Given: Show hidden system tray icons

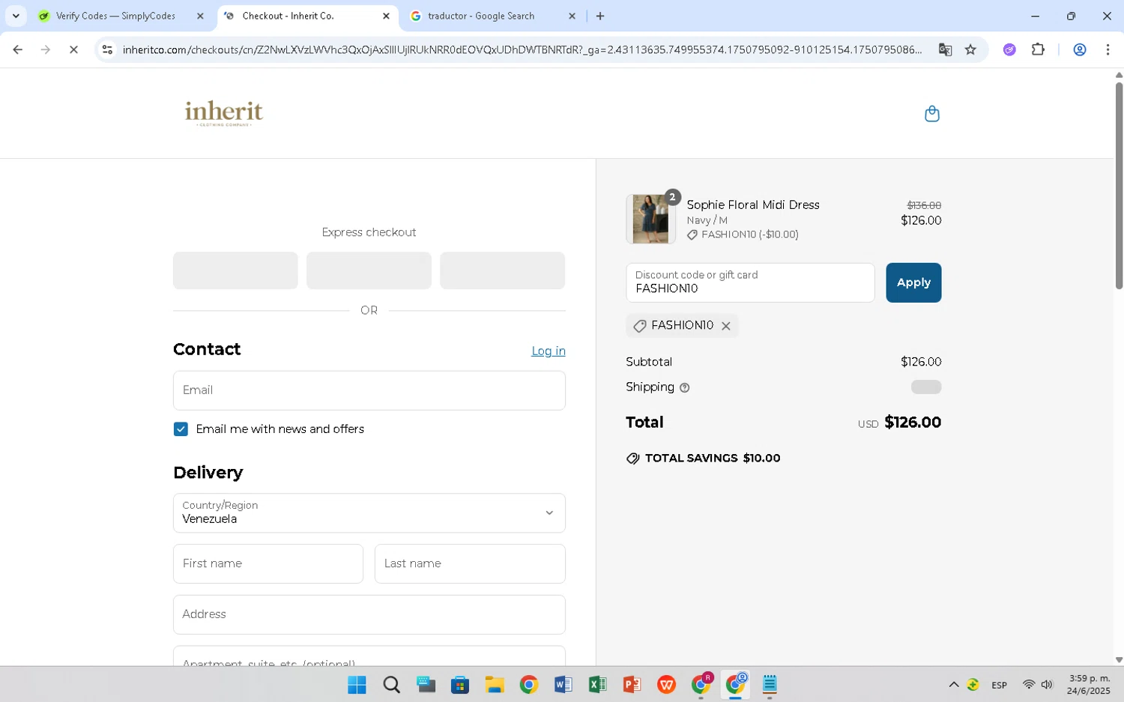Looking at the screenshot, I should [x=953, y=685].
